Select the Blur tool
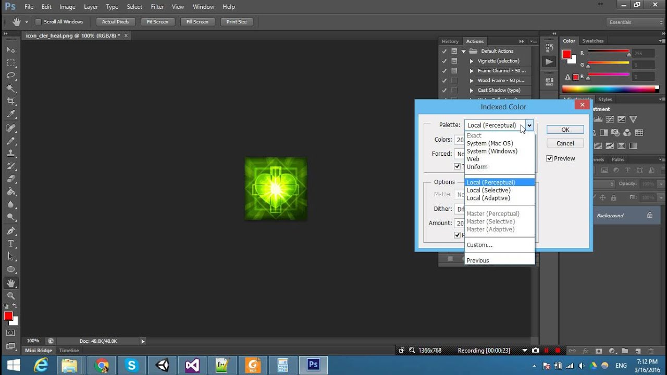The image size is (667, 375). pos(10,205)
